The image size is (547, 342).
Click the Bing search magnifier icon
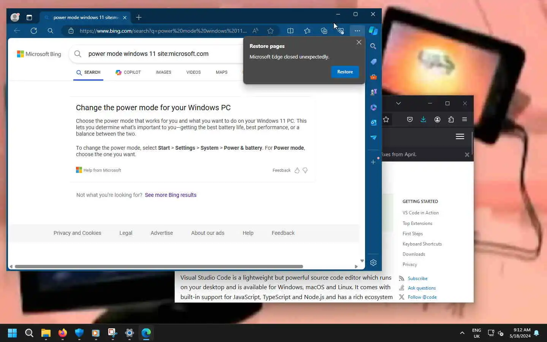[x=78, y=54]
